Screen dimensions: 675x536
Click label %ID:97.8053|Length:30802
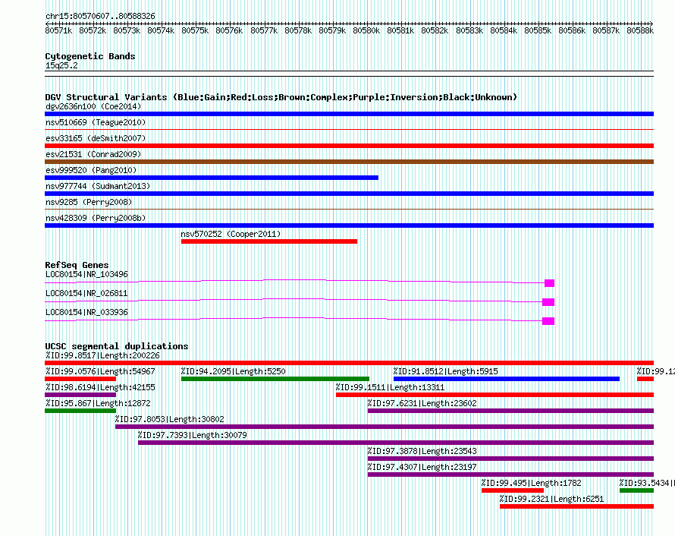click(x=169, y=419)
